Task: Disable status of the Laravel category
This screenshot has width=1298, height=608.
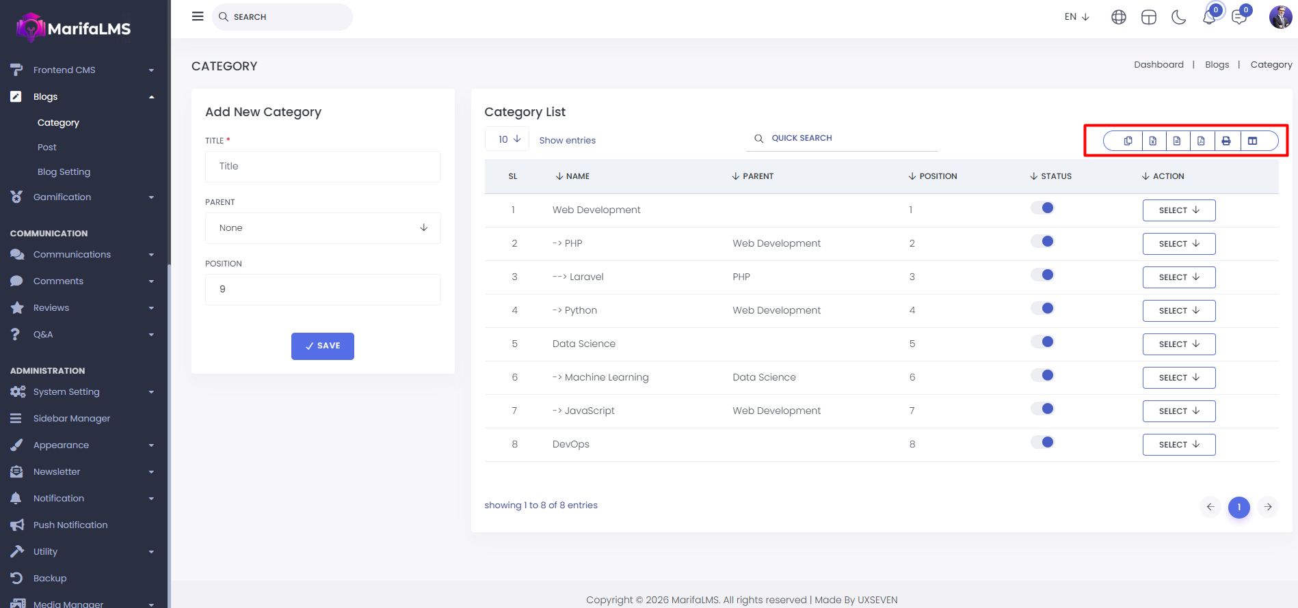Action: coord(1042,275)
